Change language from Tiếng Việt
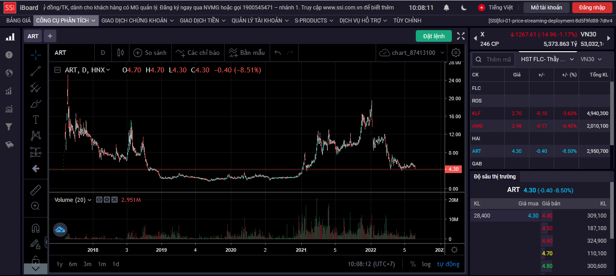The width and height of the screenshot is (616, 276). (495, 8)
